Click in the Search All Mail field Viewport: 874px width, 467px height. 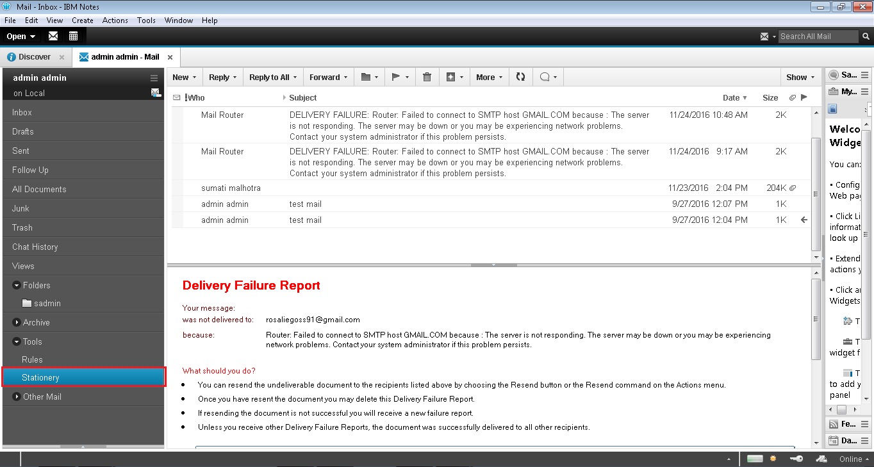[x=818, y=37]
